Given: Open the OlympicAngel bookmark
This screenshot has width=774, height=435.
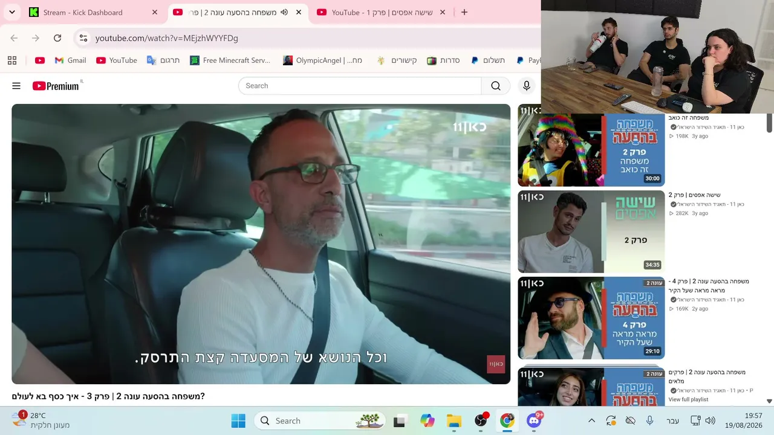Looking at the screenshot, I should coord(323,60).
